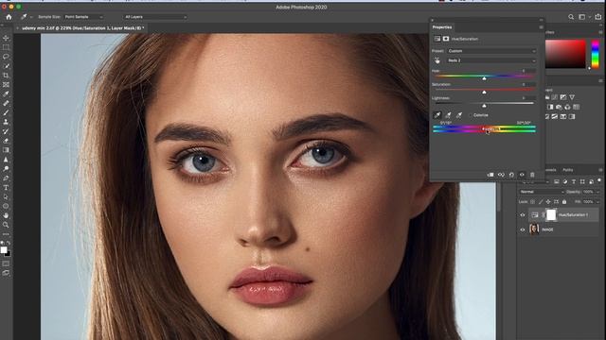
Task: Click the Hue/Saturation 1 layer mask thumbnail
Action: tap(551, 215)
